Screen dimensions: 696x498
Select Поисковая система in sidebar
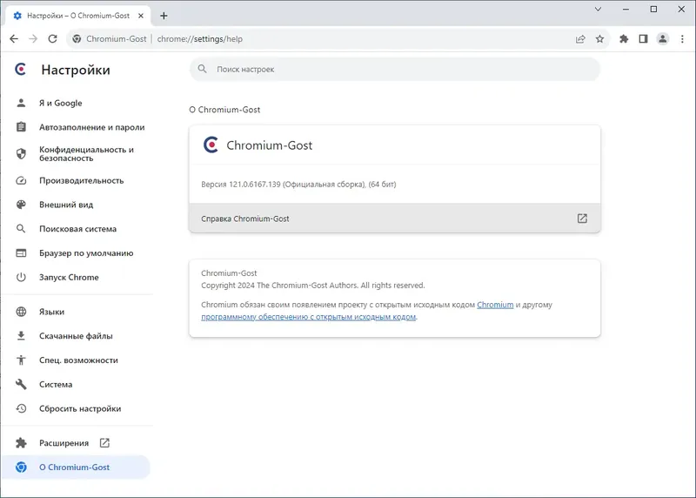[x=77, y=229]
